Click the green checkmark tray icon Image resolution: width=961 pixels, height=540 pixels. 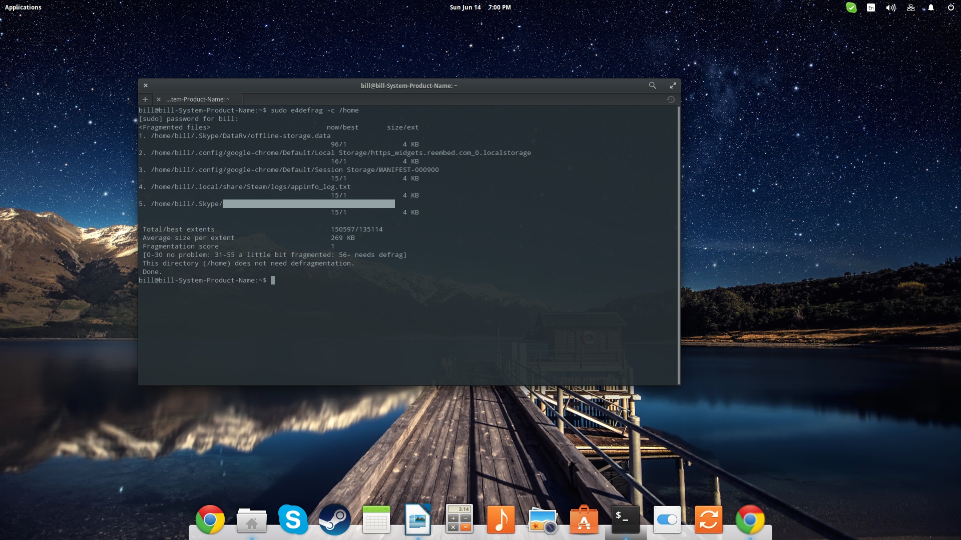coord(851,7)
